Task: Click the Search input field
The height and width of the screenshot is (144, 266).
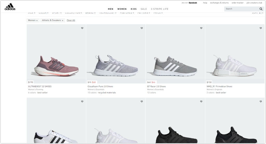Action: point(241,9)
